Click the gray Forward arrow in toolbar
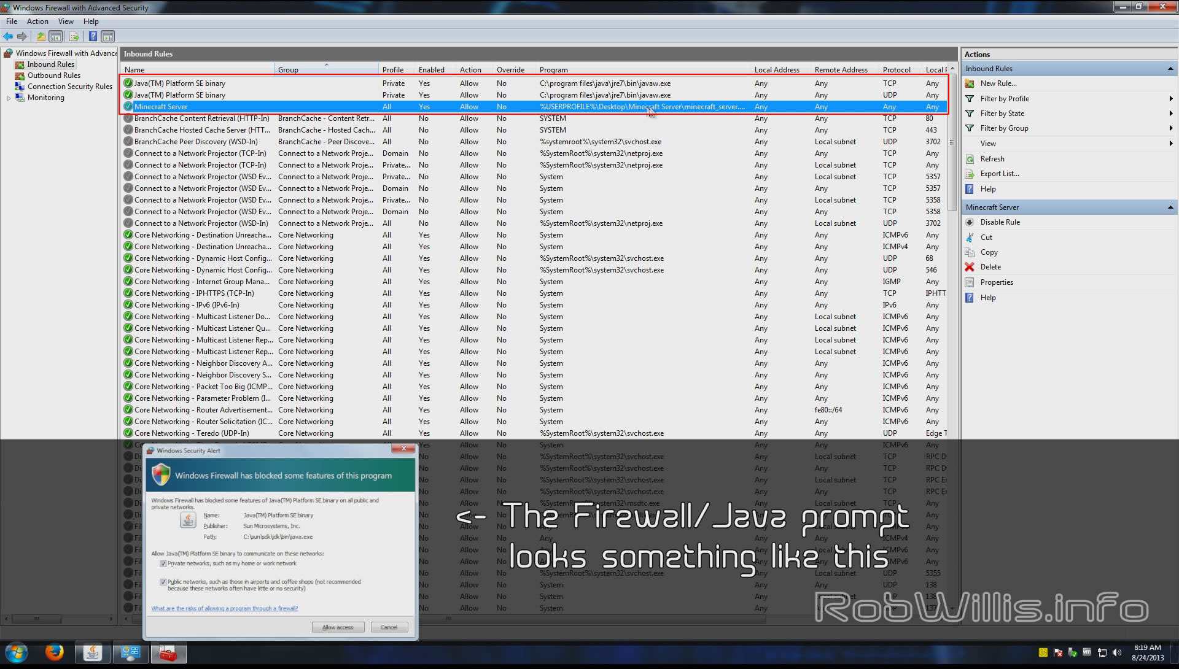 [x=22, y=36]
